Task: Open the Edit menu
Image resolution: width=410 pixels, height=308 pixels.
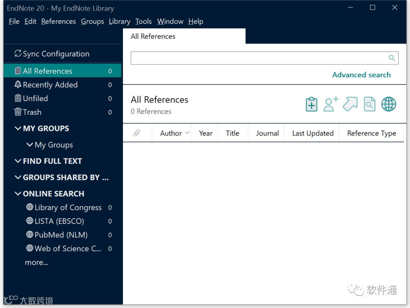Action: coord(30,21)
